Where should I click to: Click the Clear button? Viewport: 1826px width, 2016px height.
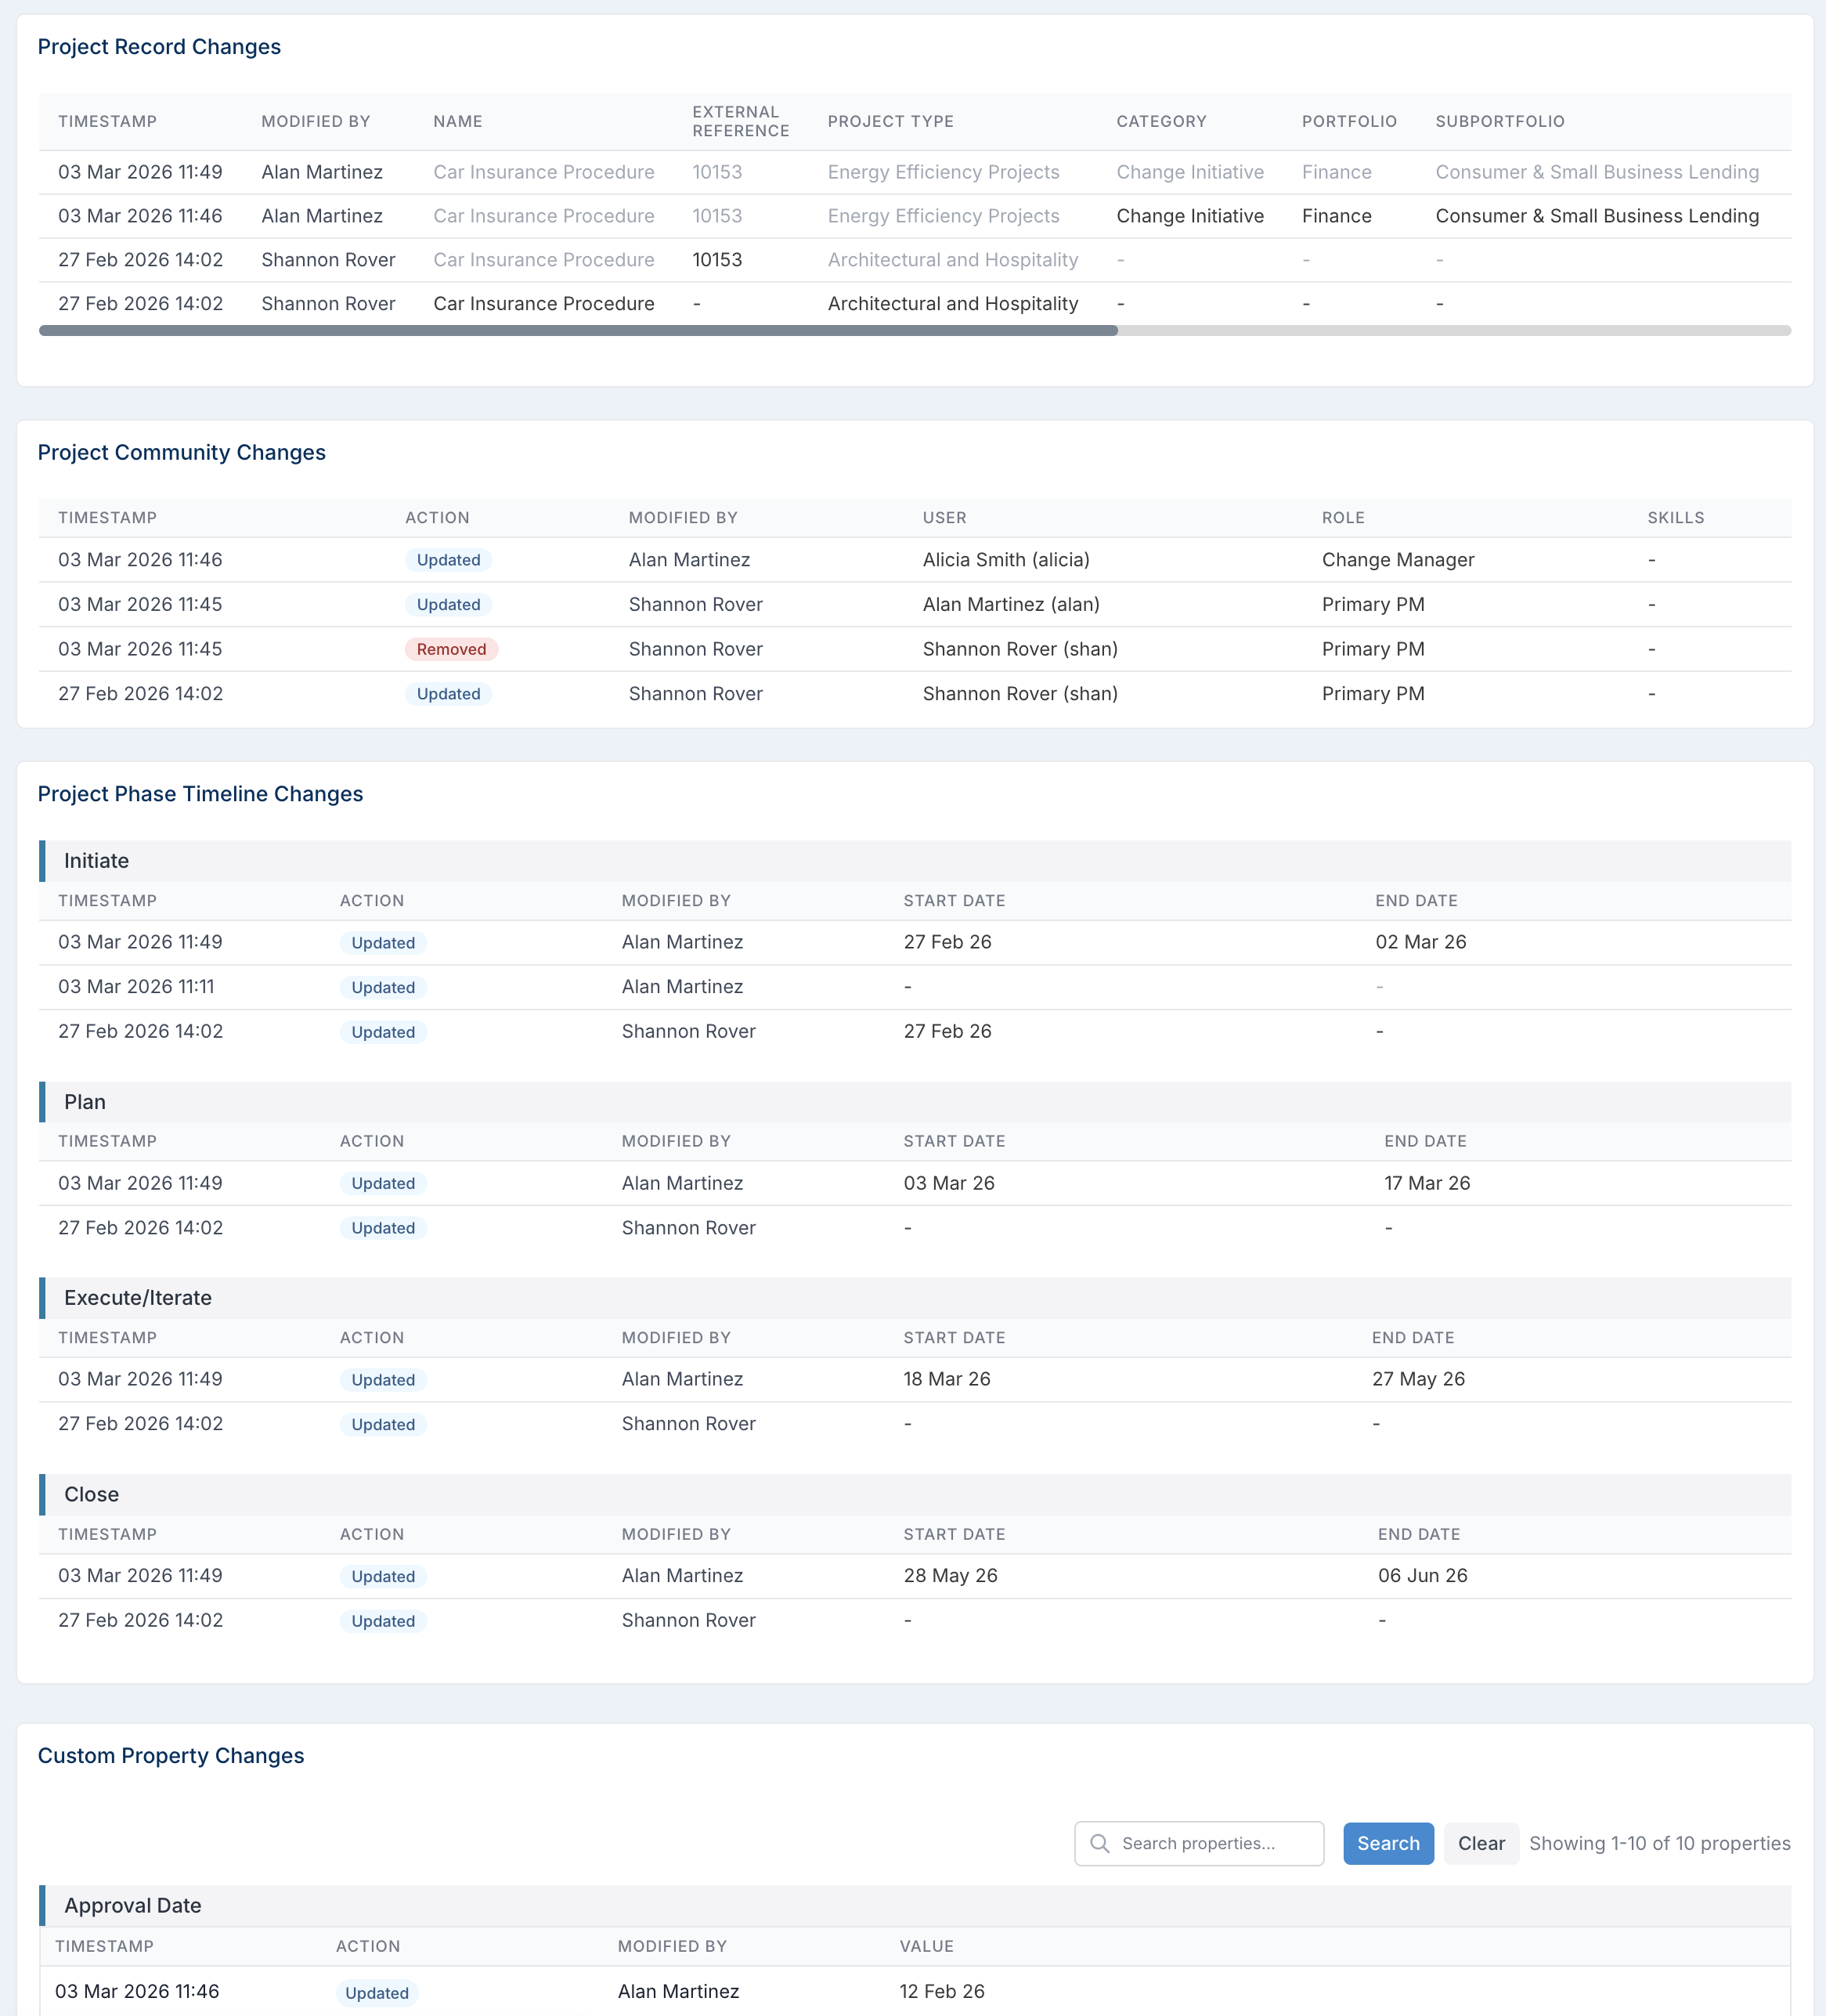tap(1481, 1843)
